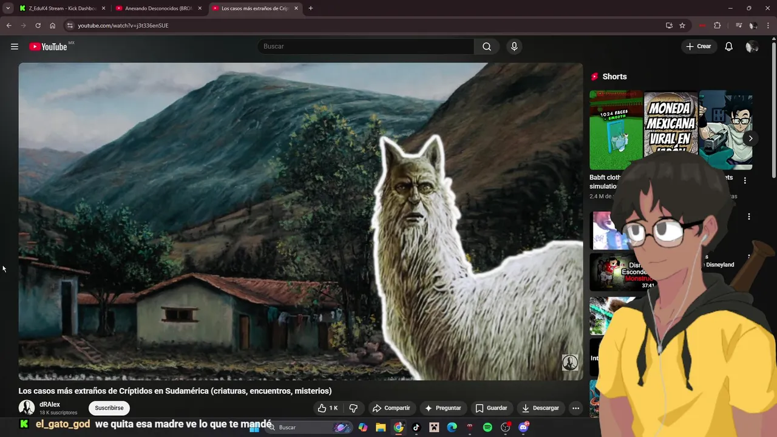777x437 pixels.
Task: Click the Suscribirse button
Action: click(x=109, y=408)
